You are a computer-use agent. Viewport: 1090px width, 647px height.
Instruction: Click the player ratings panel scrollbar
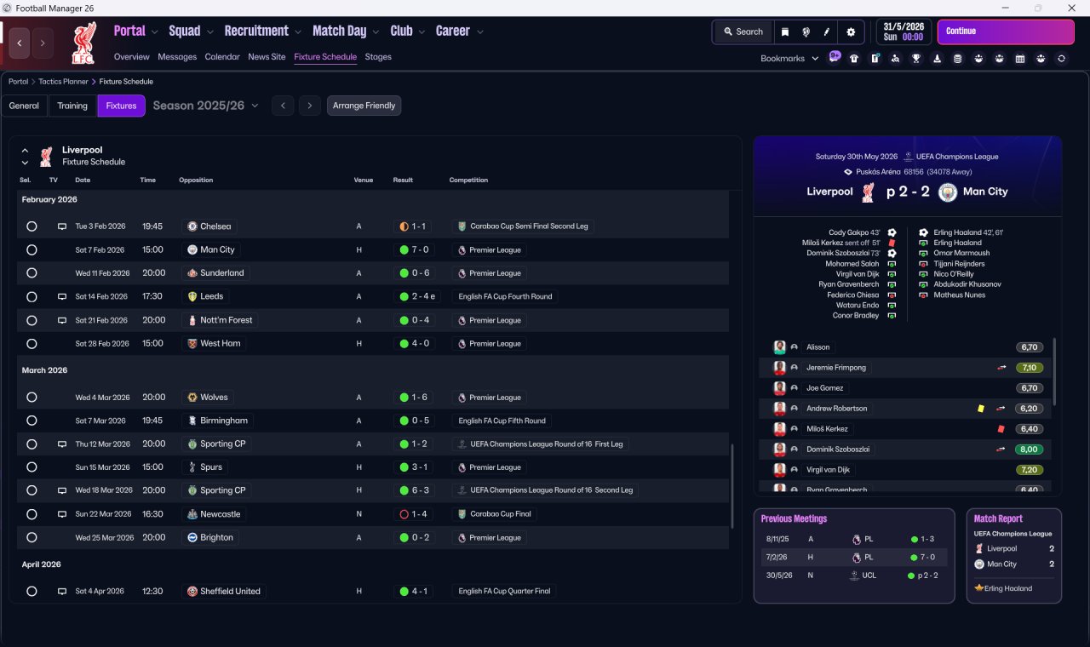coord(1054,371)
